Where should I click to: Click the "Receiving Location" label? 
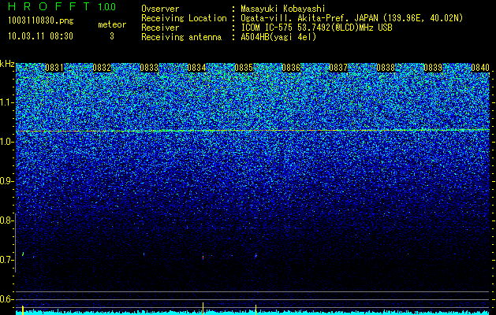point(184,18)
